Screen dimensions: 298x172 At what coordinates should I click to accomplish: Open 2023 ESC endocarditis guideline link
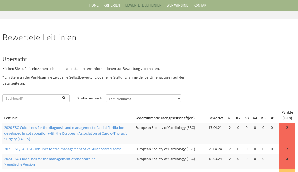tap(50, 159)
